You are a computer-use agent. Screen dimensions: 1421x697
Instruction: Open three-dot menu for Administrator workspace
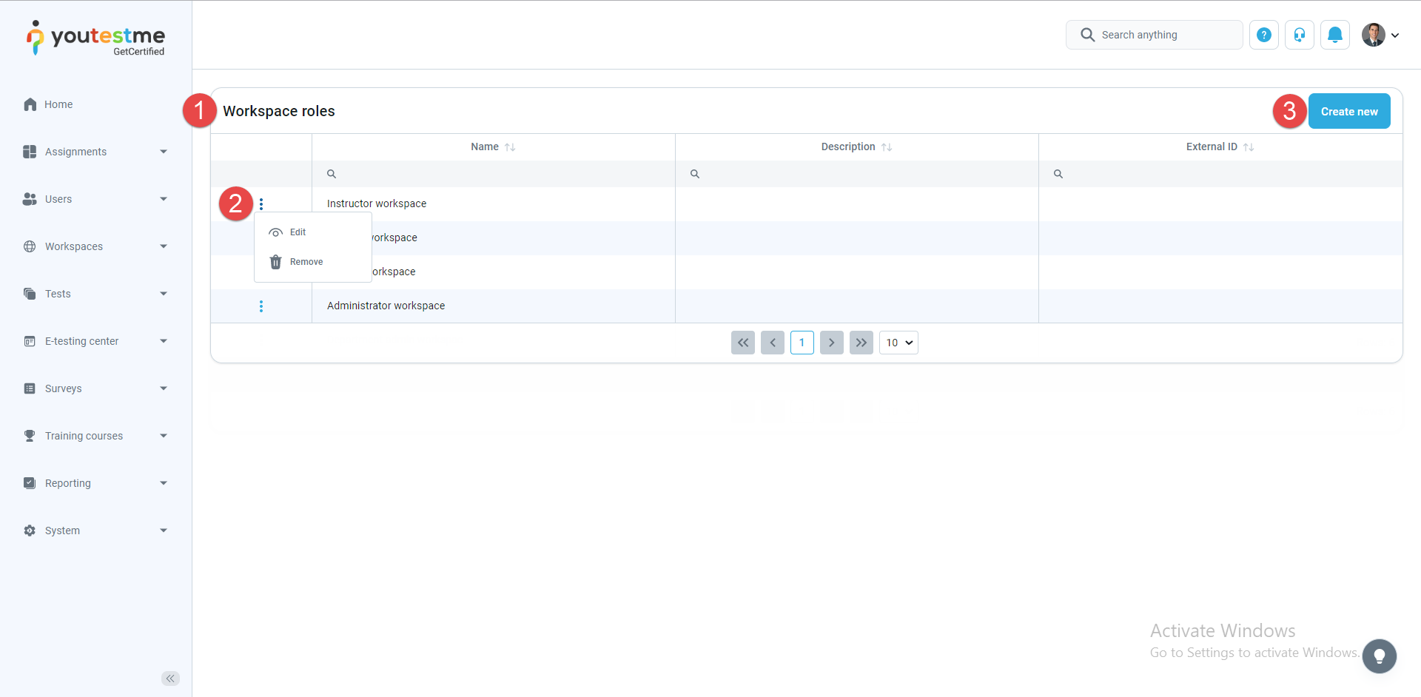(x=261, y=306)
